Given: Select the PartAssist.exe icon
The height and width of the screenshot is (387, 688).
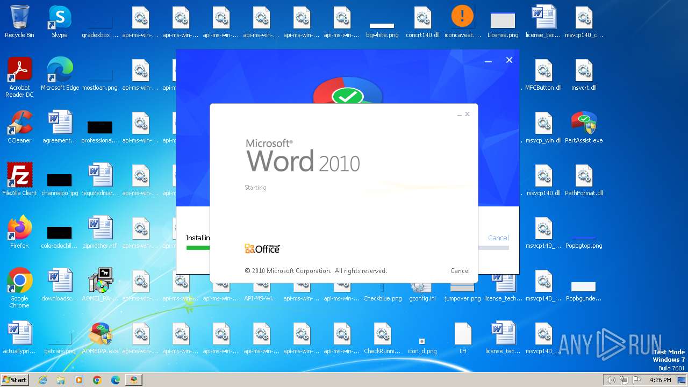Looking at the screenshot, I should tap(584, 127).
